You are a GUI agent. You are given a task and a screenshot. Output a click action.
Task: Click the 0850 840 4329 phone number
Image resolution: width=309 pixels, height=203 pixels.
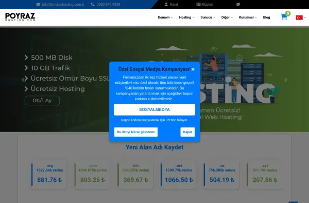click(x=108, y=4)
